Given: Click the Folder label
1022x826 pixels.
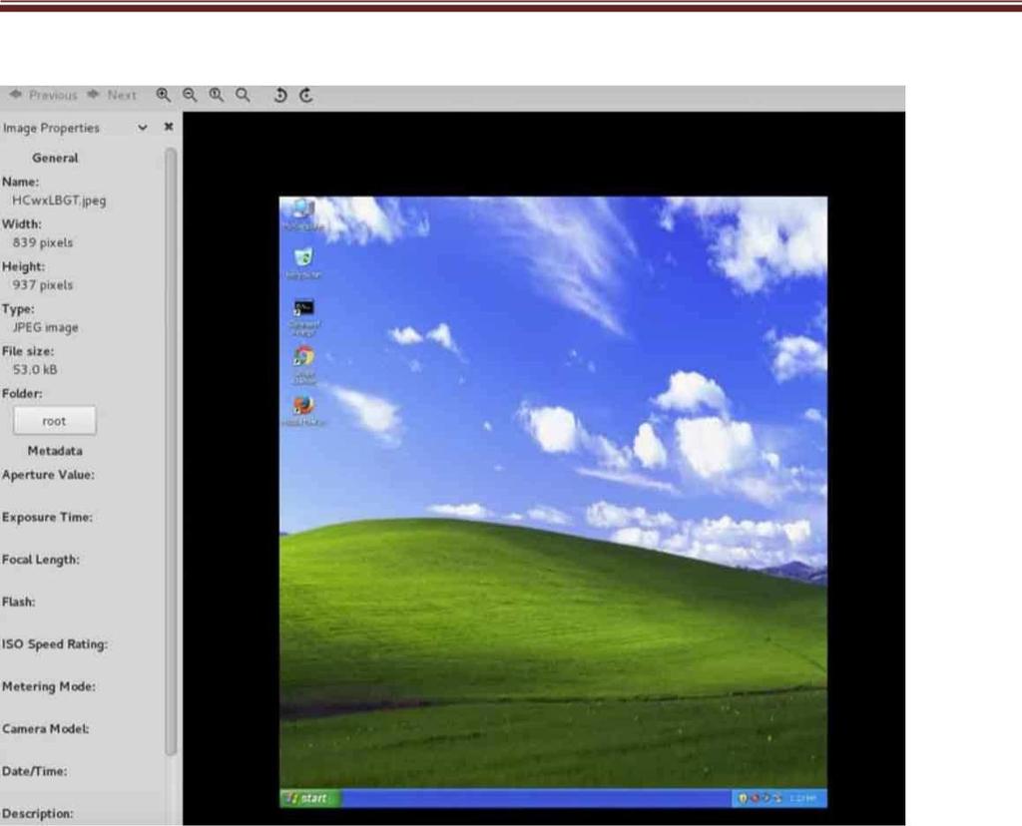Looking at the screenshot, I should click(22, 393).
